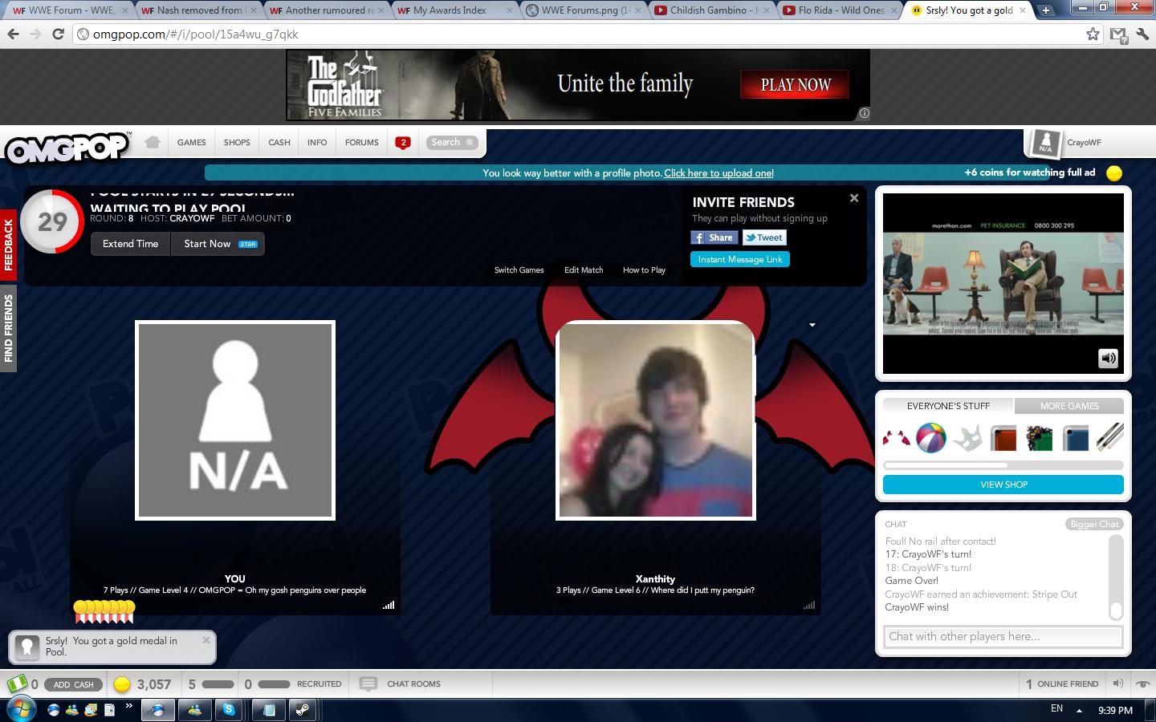Viewport: 1156px width, 722px height.
Task: Open the Forums menu item
Action: (361, 143)
